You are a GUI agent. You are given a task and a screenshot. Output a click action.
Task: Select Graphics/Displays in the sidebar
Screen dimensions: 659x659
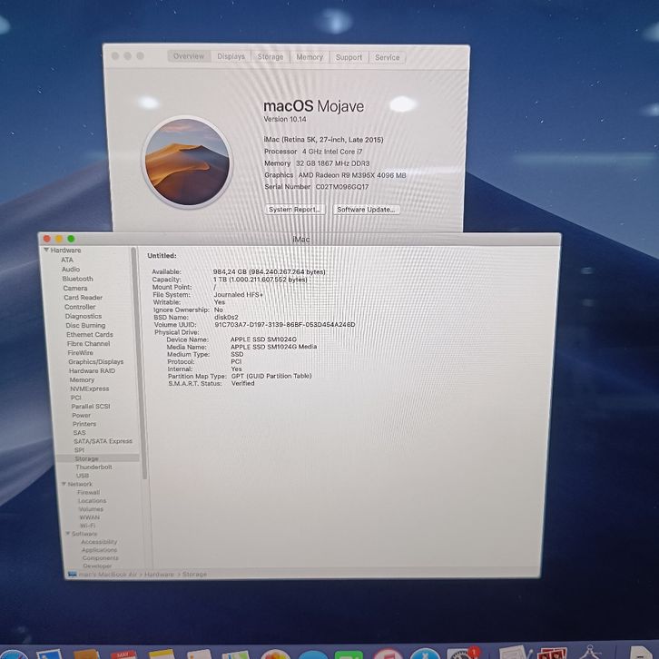coord(95,362)
